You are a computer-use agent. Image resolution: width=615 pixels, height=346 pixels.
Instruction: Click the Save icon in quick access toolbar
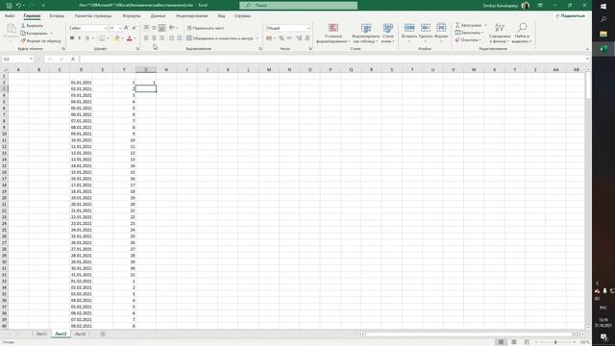9,6
